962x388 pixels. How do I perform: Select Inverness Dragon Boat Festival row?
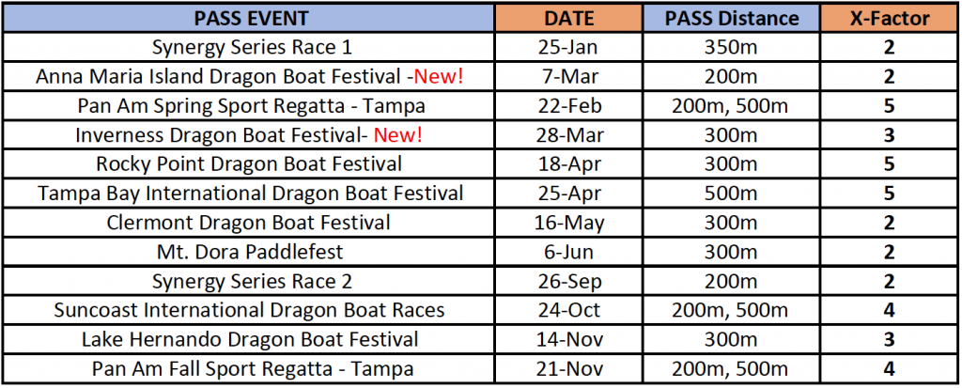[x=250, y=134]
